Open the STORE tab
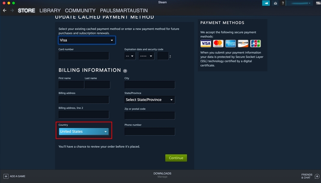The height and width of the screenshot is (183, 321). [27, 10]
